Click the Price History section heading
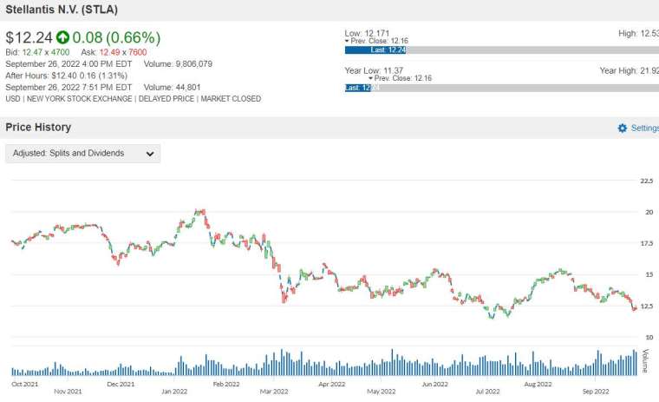659x402 pixels. coord(38,127)
